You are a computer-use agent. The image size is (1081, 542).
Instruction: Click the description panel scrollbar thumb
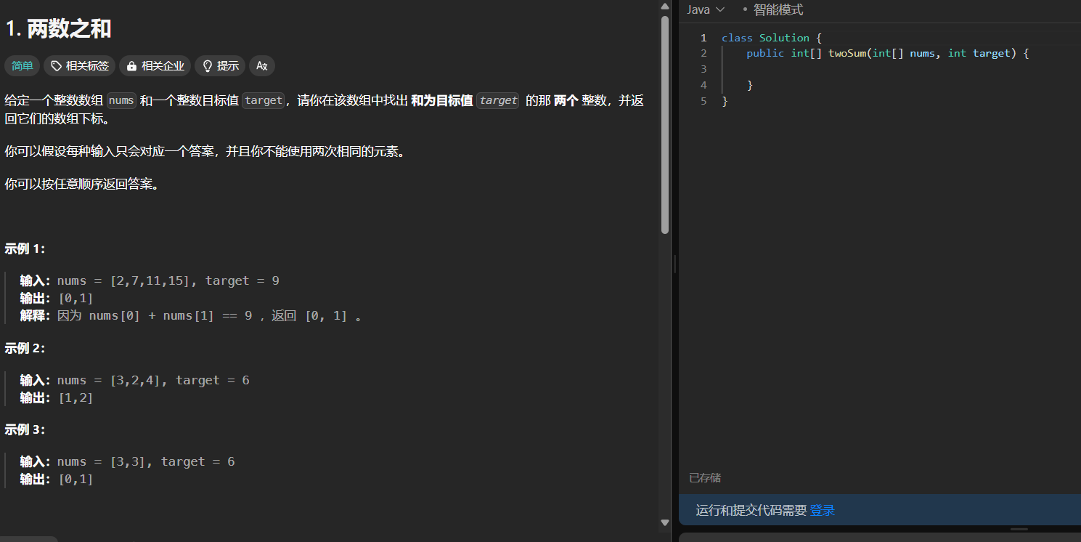point(664,125)
